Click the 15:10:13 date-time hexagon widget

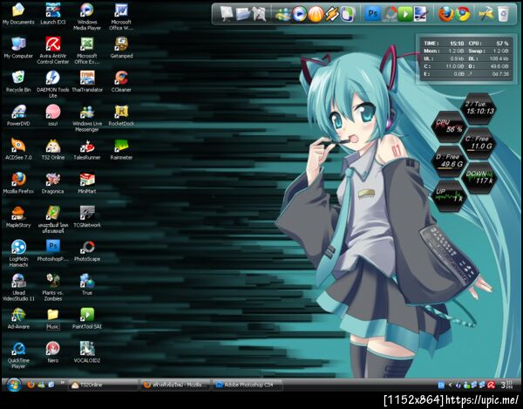pyautogui.click(x=479, y=108)
